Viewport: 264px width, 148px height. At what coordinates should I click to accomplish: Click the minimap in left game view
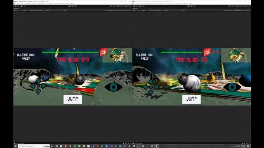(x=117, y=55)
